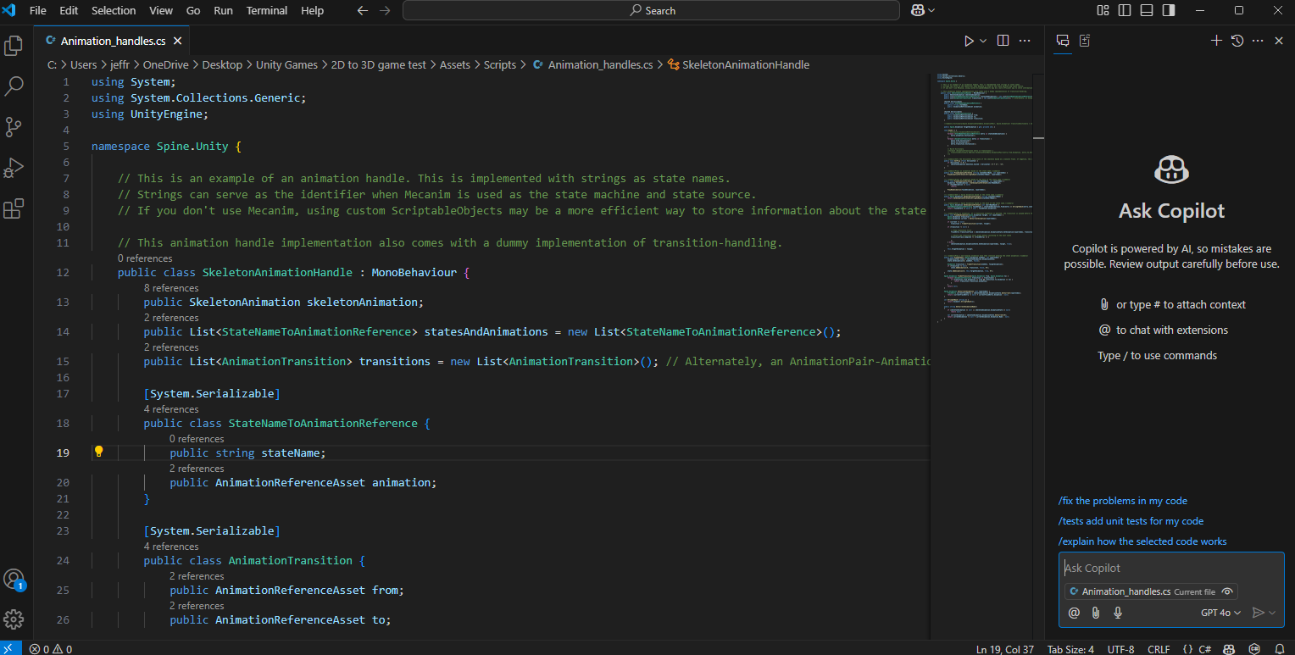Show Copilot chat history

1237,41
